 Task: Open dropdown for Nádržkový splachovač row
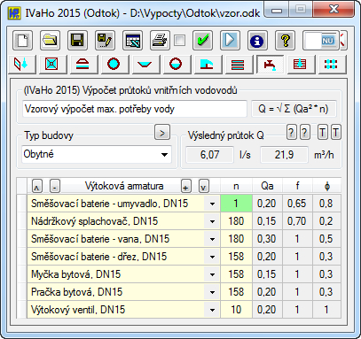click(x=212, y=221)
